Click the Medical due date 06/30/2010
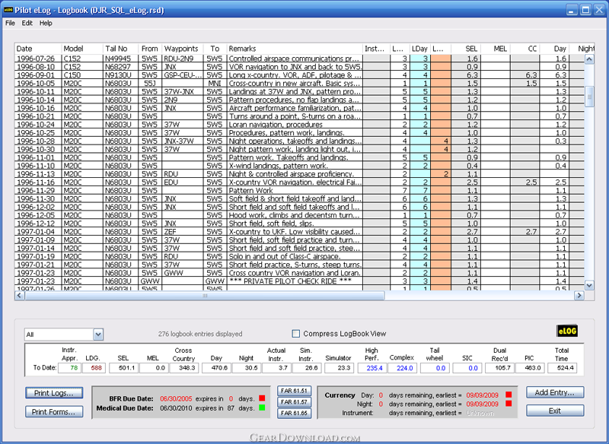The width and height of the screenshot is (609, 444). pyautogui.click(x=176, y=408)
